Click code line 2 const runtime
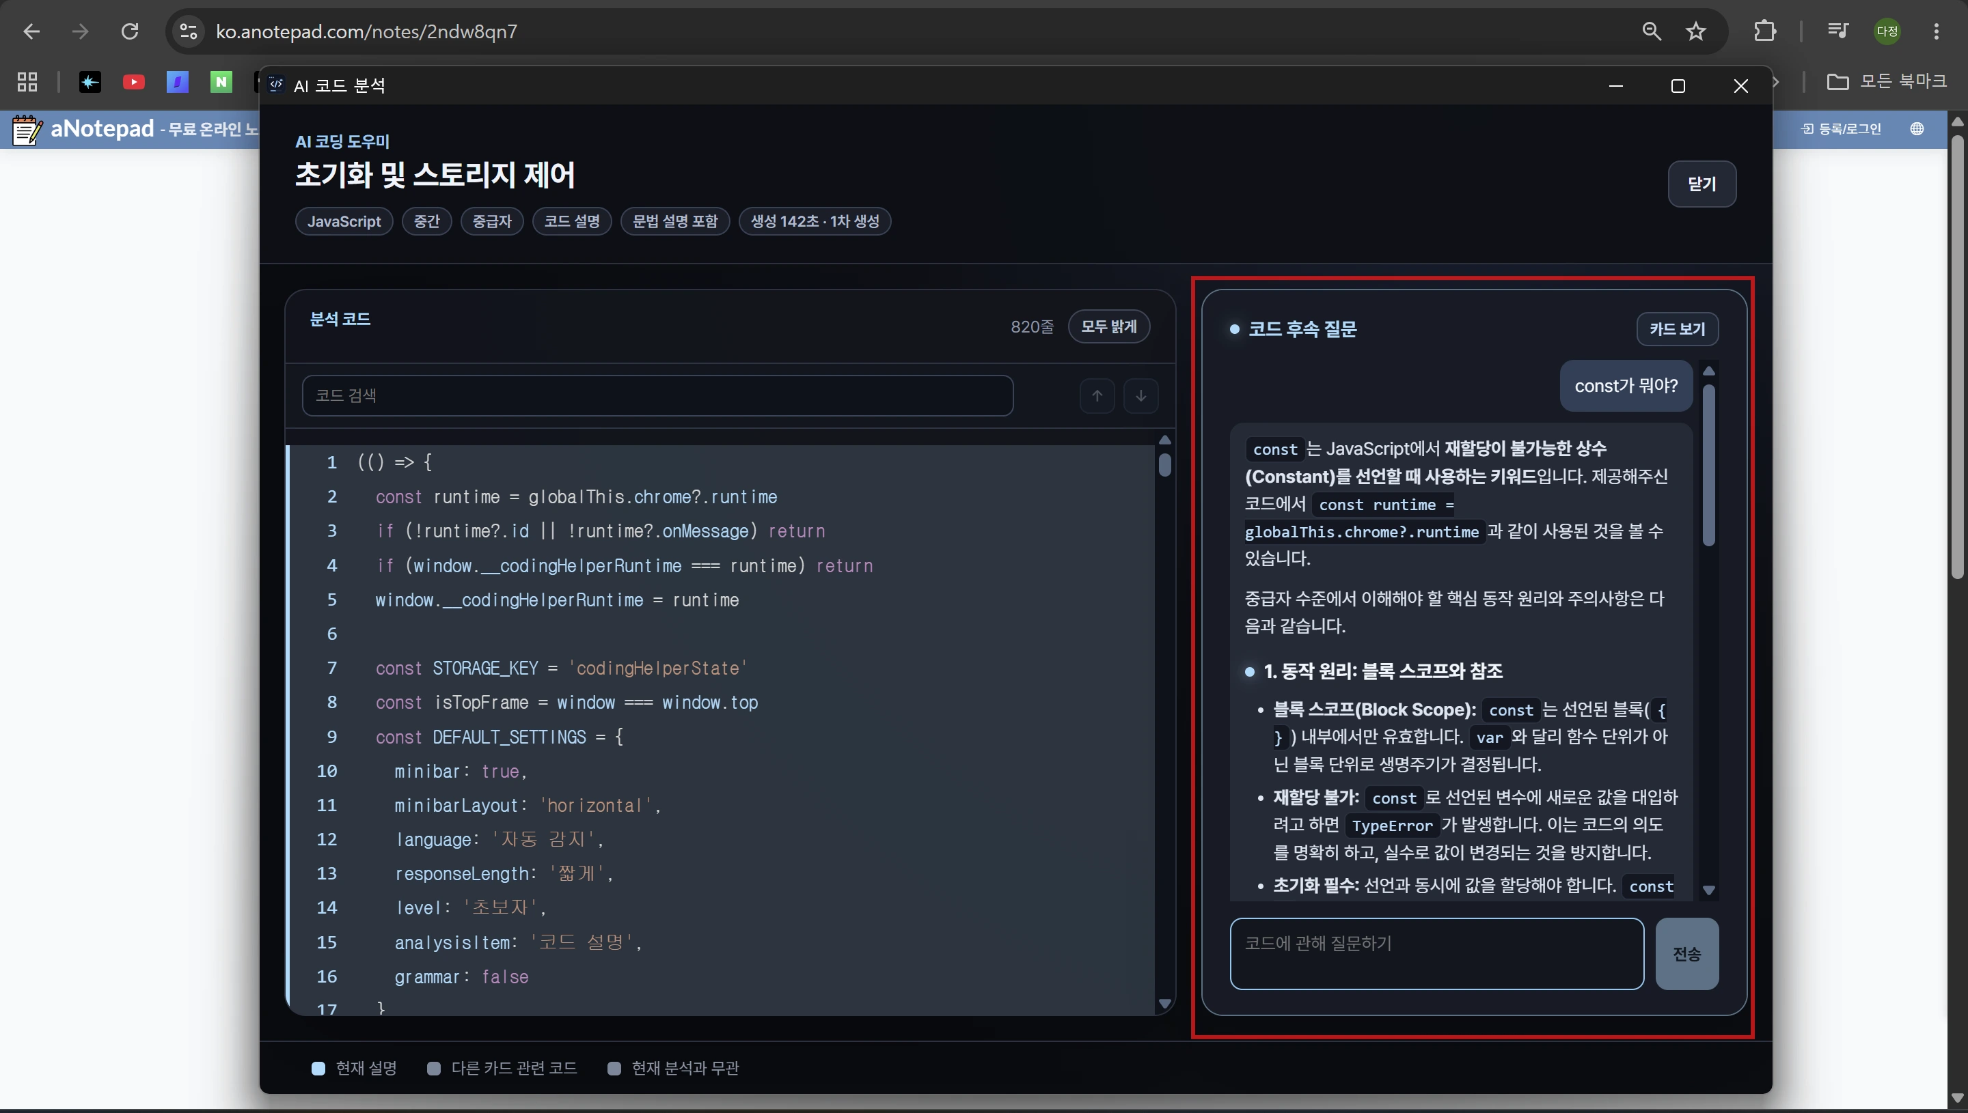The height and width of the screenshot is (1113, 1968). pyautogui.click(x=576, y=497)
